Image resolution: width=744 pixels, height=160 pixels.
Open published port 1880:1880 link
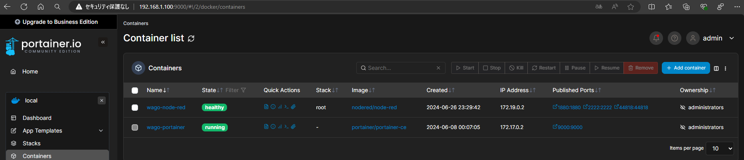[566, 107]
